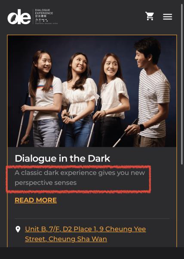Screen dimensions: 184x259
Task: Click the woman in the ruffled blouse
Action: tap(79, 100)
